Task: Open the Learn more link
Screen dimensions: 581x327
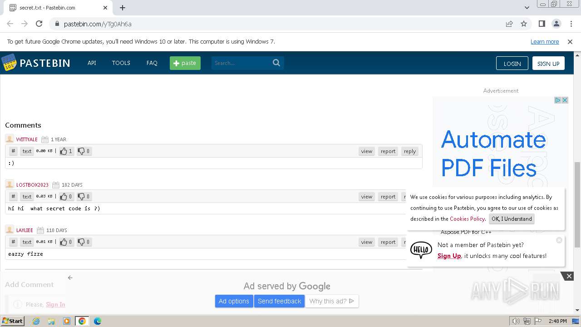Action: (x=545, y=42)
